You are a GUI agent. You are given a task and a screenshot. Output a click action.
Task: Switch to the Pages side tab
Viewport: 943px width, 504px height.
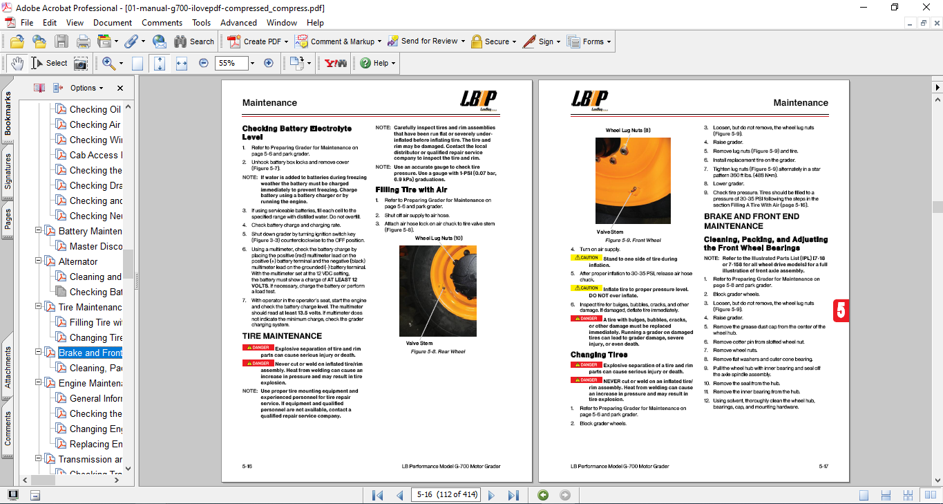(x=8, y=218)
